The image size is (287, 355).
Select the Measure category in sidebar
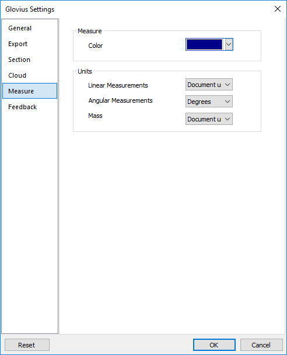pos(30,91)
